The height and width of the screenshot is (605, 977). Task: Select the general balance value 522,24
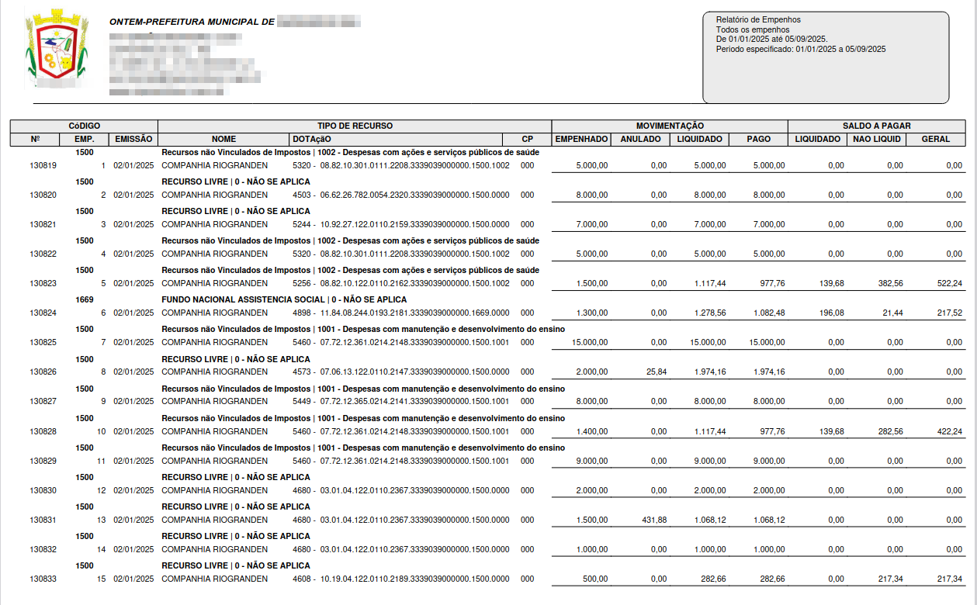pyautogui.click(x=949, y=284)
